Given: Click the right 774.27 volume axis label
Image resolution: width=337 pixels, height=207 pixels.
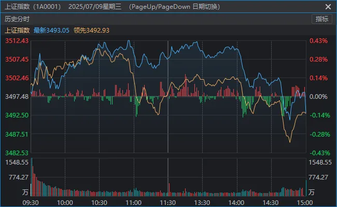Looking at the screenshot, I should pyautogui.click(x=319, y=178).
